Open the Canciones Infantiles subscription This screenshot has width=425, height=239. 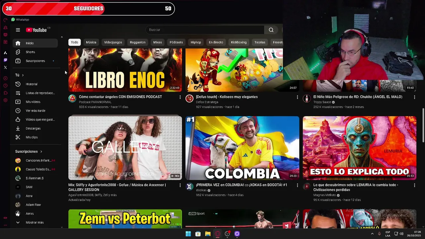coord(35,161)
